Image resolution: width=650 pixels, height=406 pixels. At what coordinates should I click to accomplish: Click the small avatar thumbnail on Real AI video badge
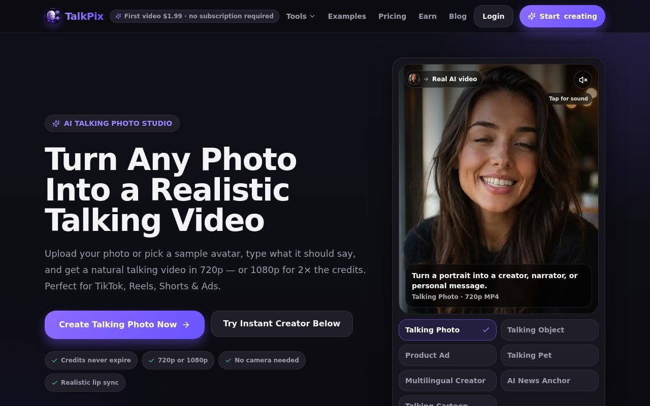pos(414,79)
